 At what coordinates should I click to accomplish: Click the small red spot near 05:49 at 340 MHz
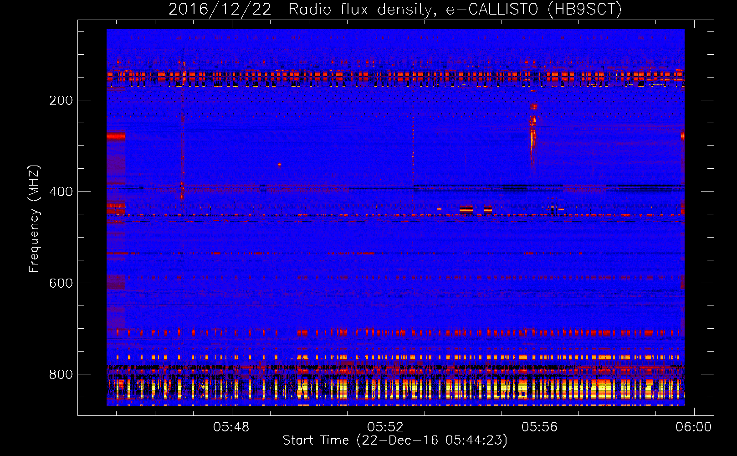279,164
